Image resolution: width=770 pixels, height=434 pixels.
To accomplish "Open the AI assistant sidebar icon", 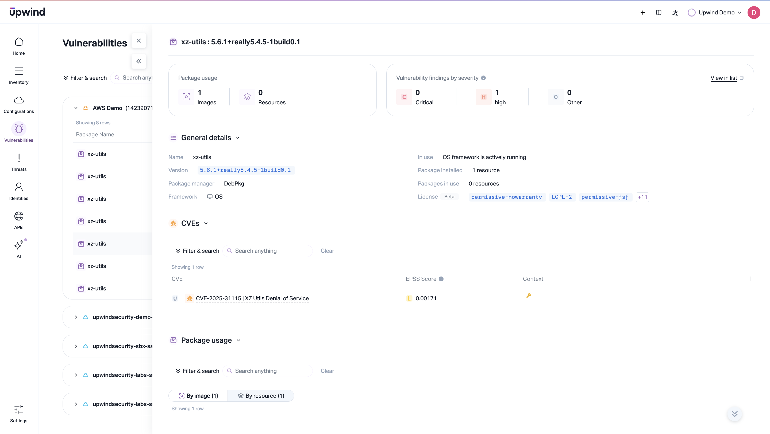I will click(x=18, y=248).
